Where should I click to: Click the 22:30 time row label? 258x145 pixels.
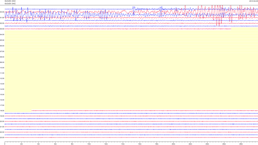(x=2, y=132)
